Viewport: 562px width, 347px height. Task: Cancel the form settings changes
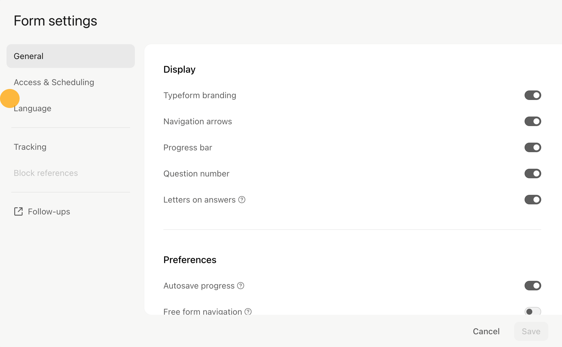point(486,331)
